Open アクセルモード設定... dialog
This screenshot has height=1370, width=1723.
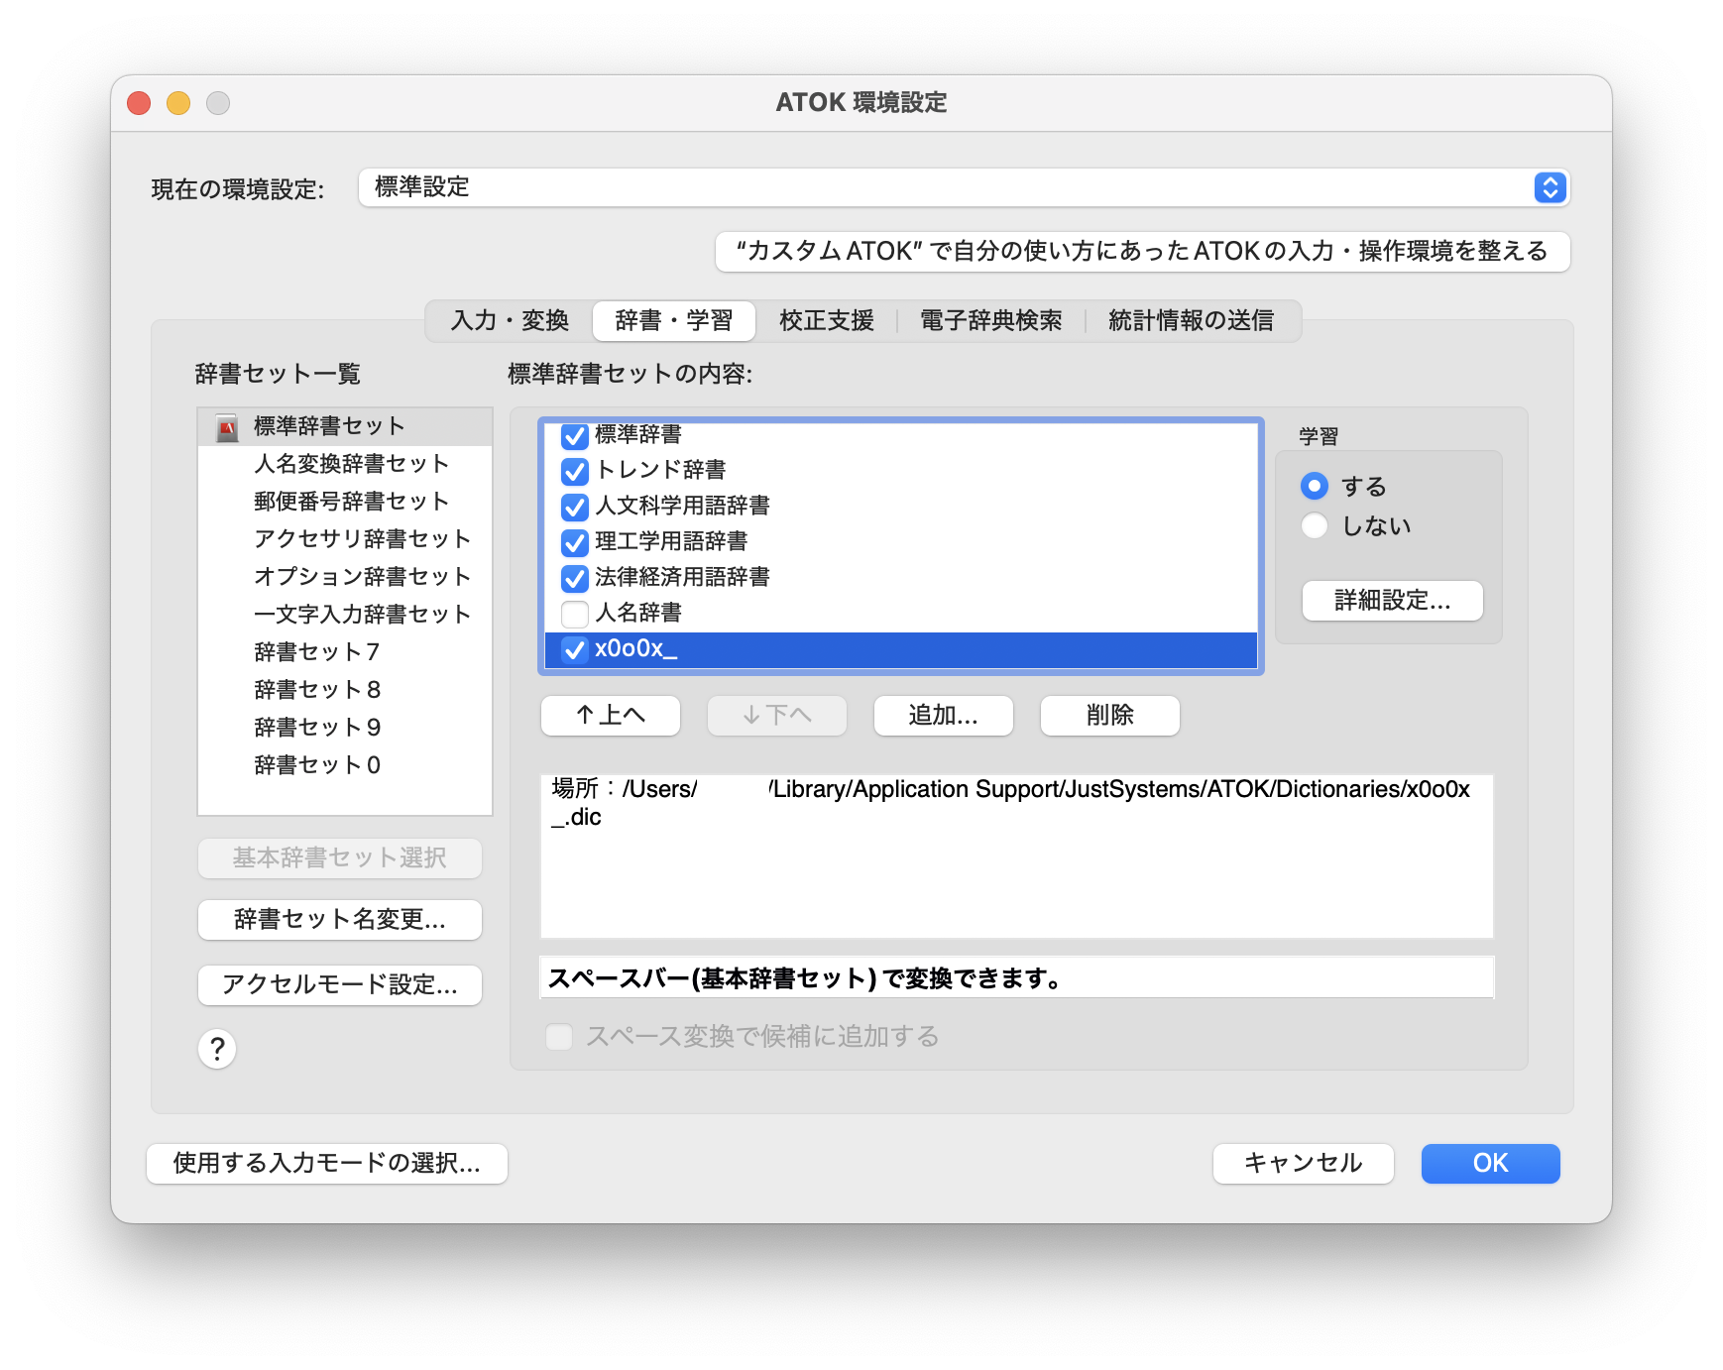click(x=340, y=984)
